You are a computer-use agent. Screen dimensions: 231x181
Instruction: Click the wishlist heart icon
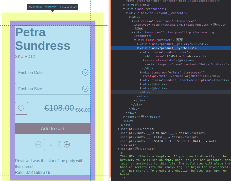(21, 108)
